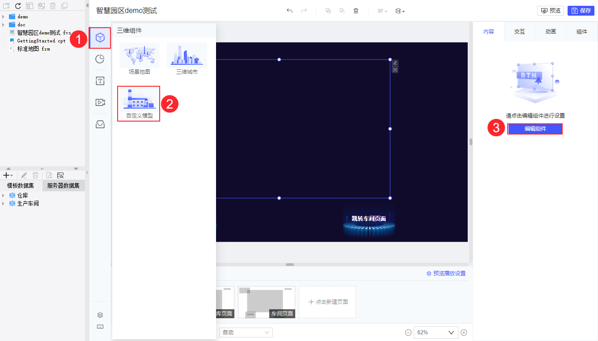This screenshot has width=598, height=341.
Task: Expand the demo folder in file tree
Action: (4, 17)
